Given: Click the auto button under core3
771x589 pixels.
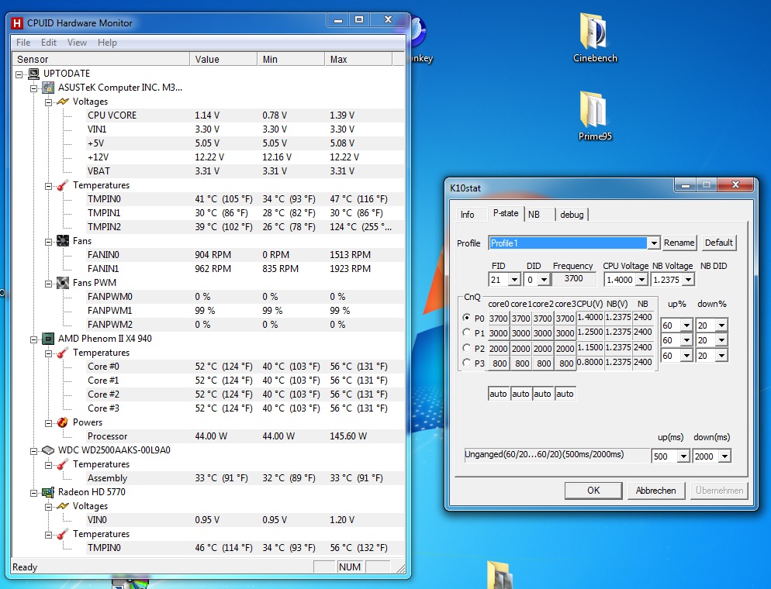Looking at the screenshot, I should pos(565,394).
